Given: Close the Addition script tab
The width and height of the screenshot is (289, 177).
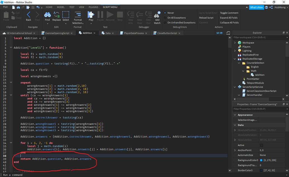Looking at the screenshot, I should 94,33.
